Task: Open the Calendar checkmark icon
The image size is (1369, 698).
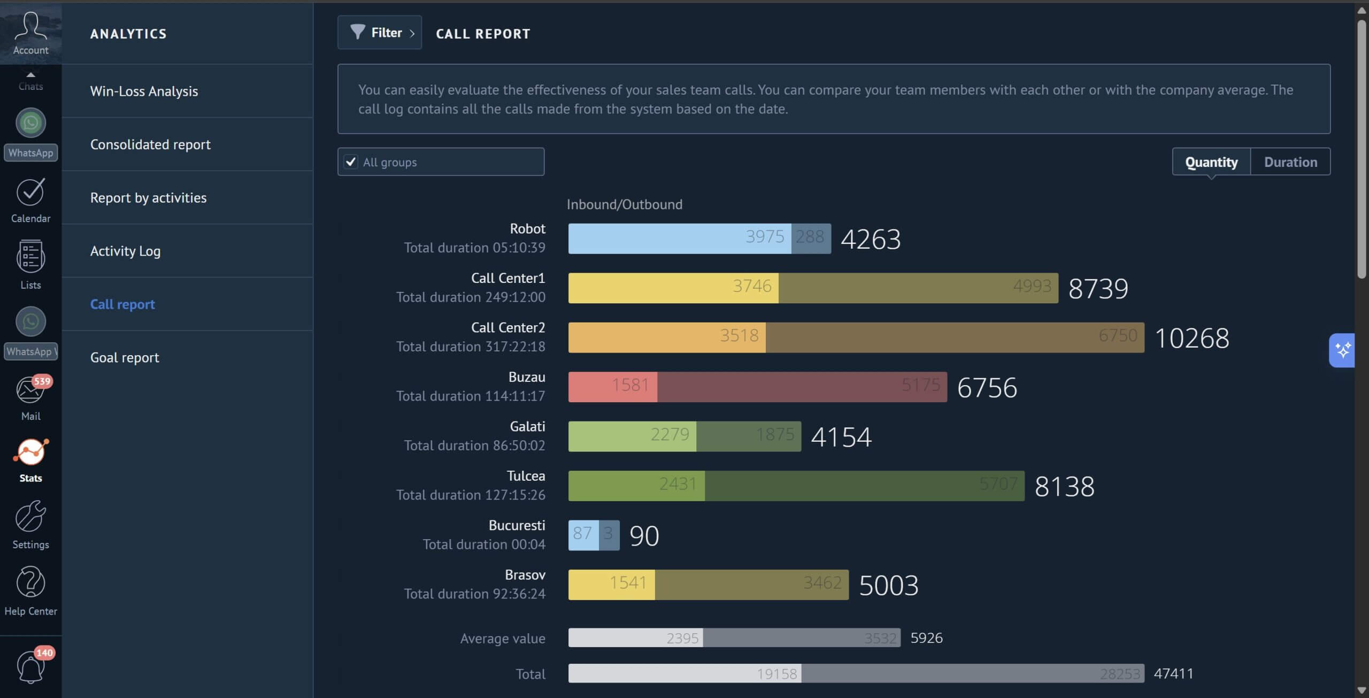Action: (x=30, y=193)
